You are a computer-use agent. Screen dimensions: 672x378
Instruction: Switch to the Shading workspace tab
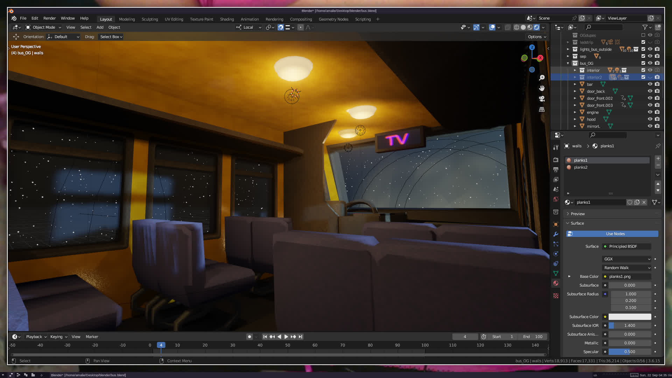[227, 19]
